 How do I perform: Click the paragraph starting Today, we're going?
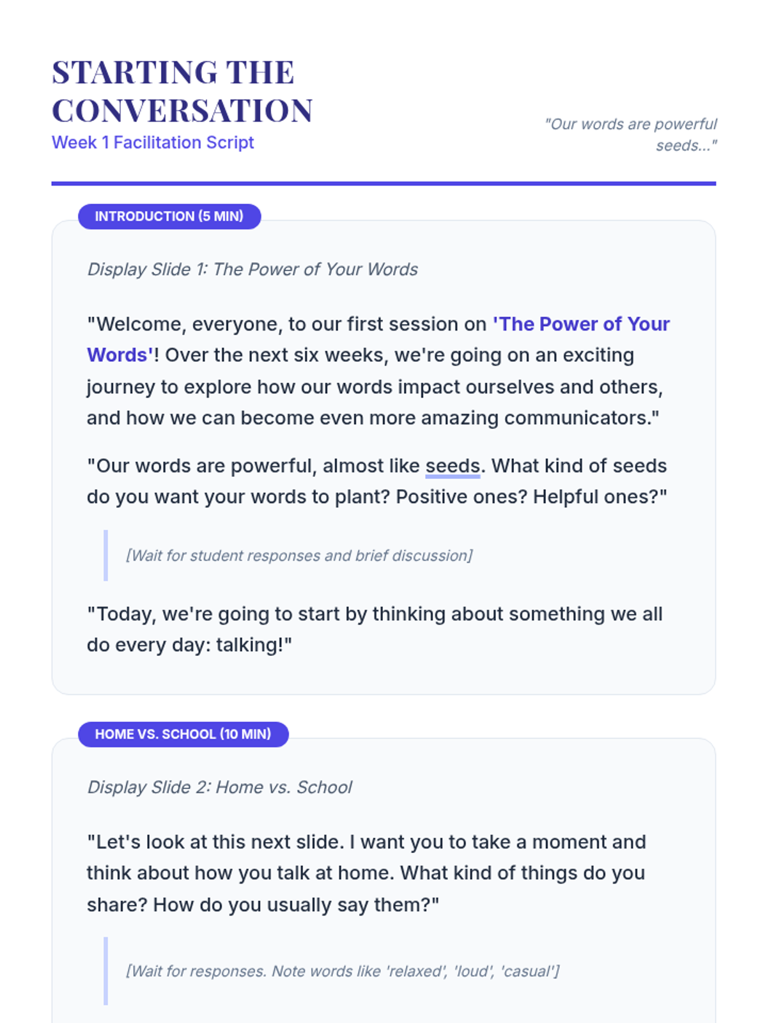[375, 629]
